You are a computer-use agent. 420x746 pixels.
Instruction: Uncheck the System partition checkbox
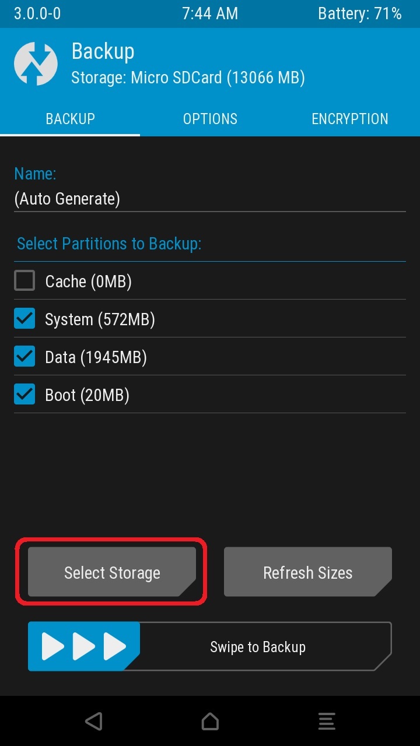click(x=24, y=319)
